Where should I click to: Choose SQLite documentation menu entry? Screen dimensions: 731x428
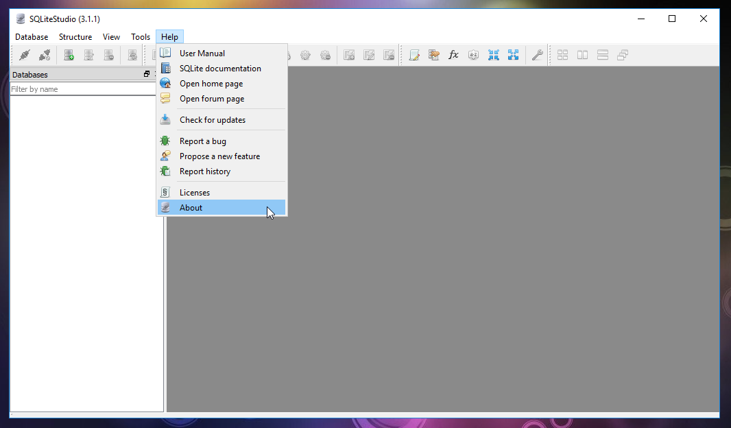pos(221,69)
